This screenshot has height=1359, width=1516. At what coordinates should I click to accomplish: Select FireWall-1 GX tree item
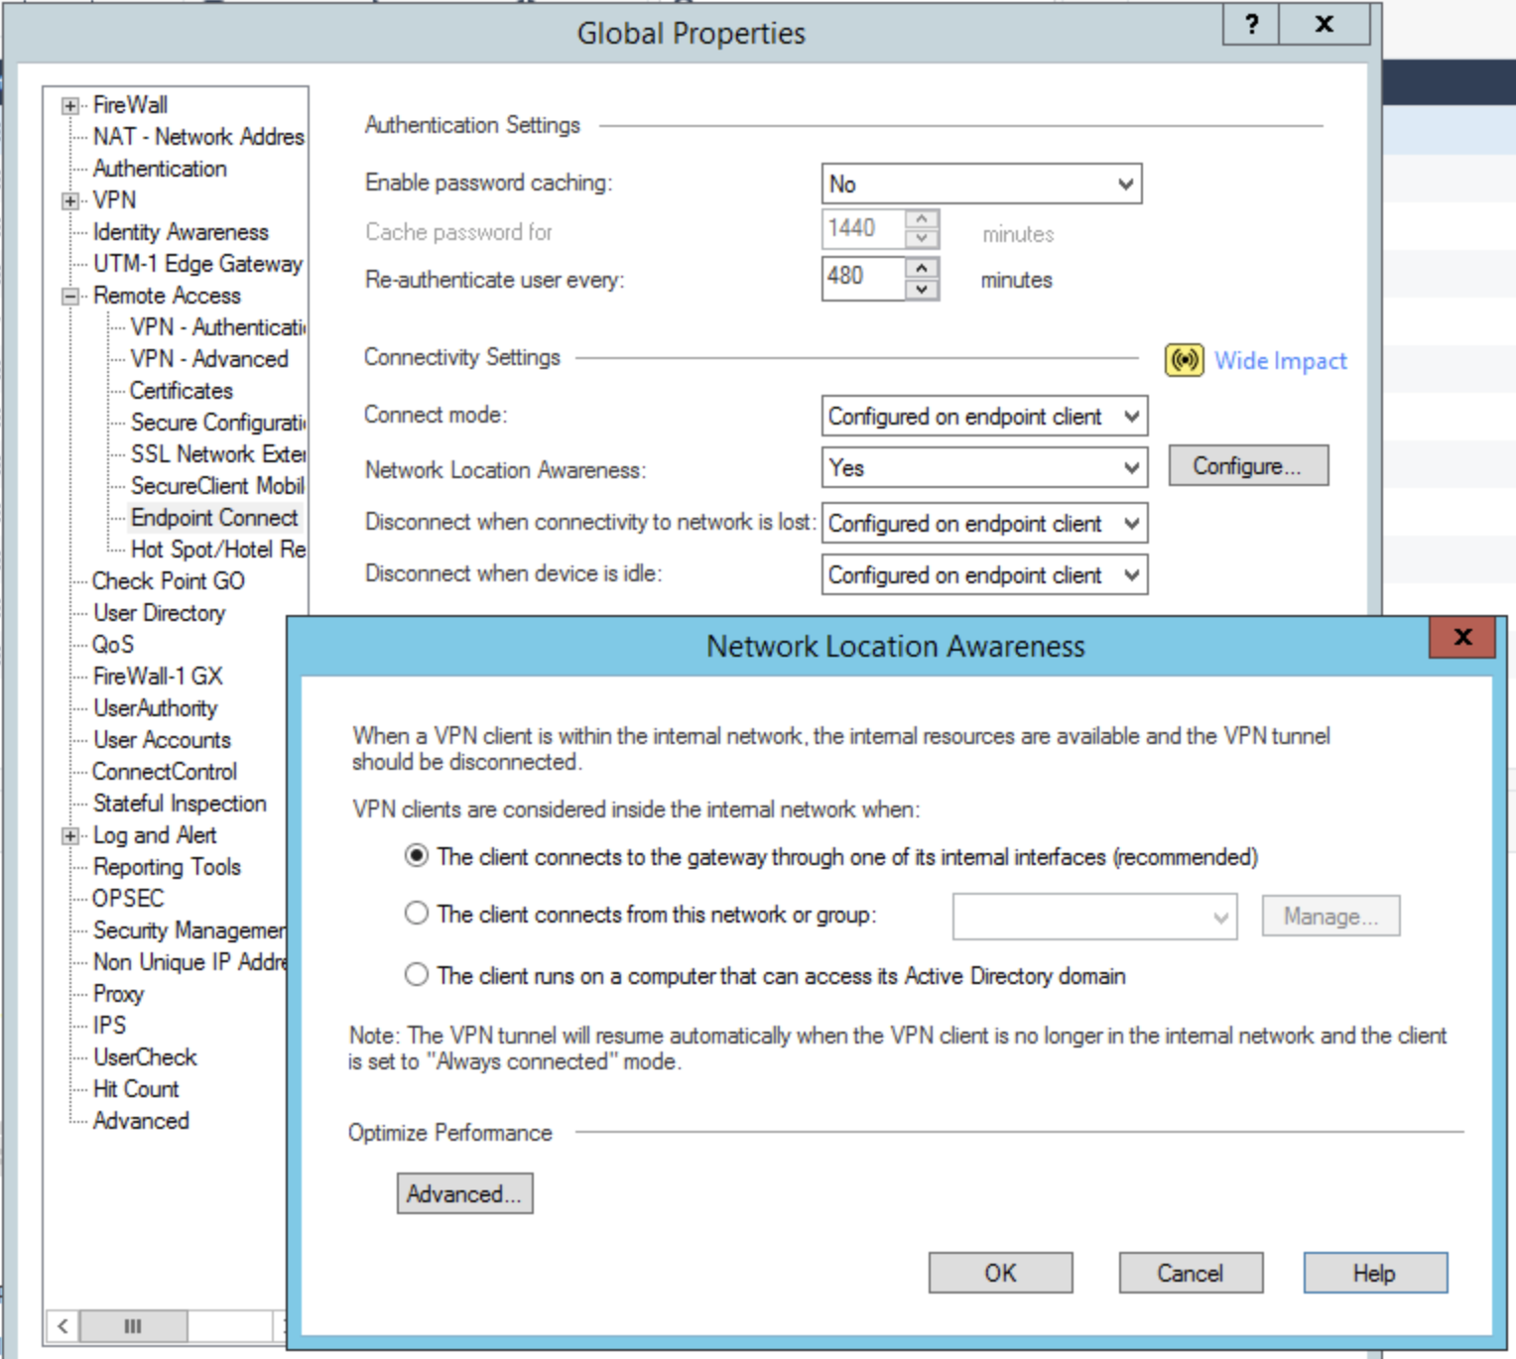coord(158,677)
